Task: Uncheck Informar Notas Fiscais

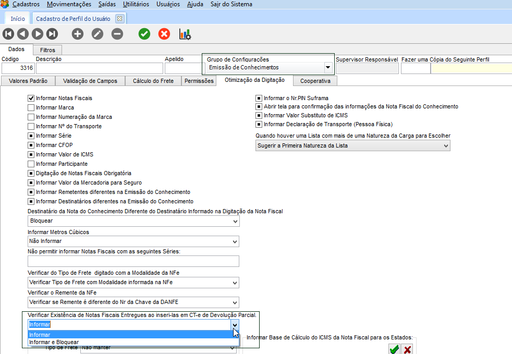Action: coord(31,99)
